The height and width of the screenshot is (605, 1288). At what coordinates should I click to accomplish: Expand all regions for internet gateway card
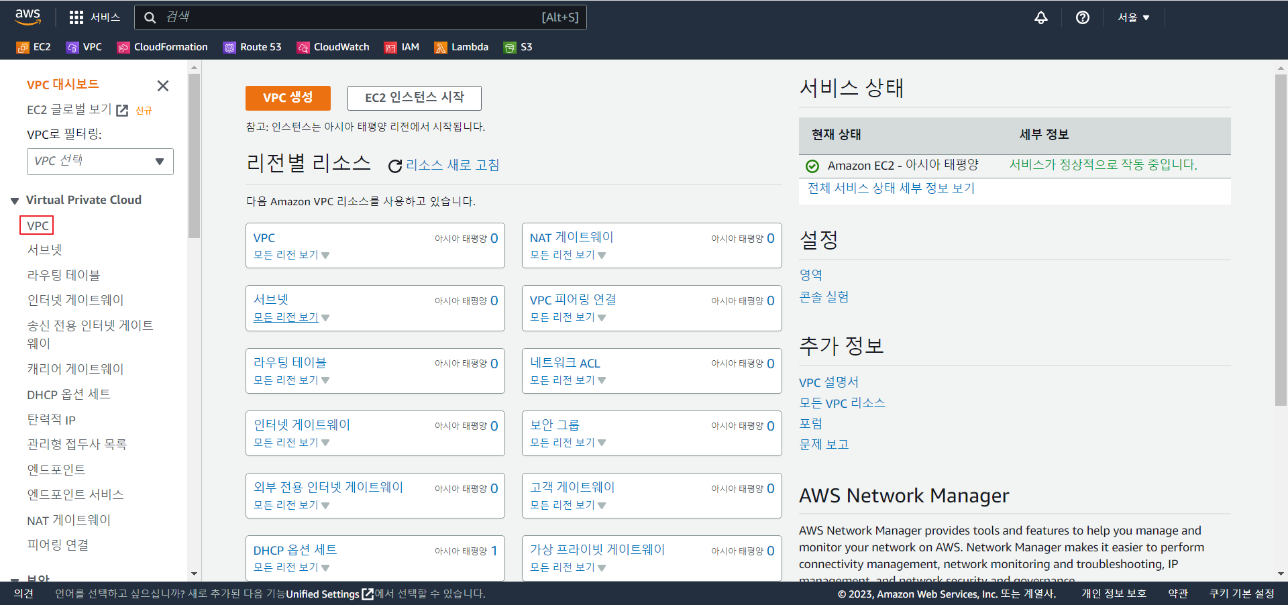click(x=291, y=443)
